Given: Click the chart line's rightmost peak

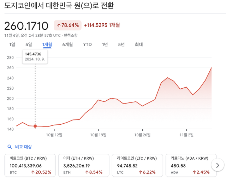Looking at the screenshot, I should point(211,67).
